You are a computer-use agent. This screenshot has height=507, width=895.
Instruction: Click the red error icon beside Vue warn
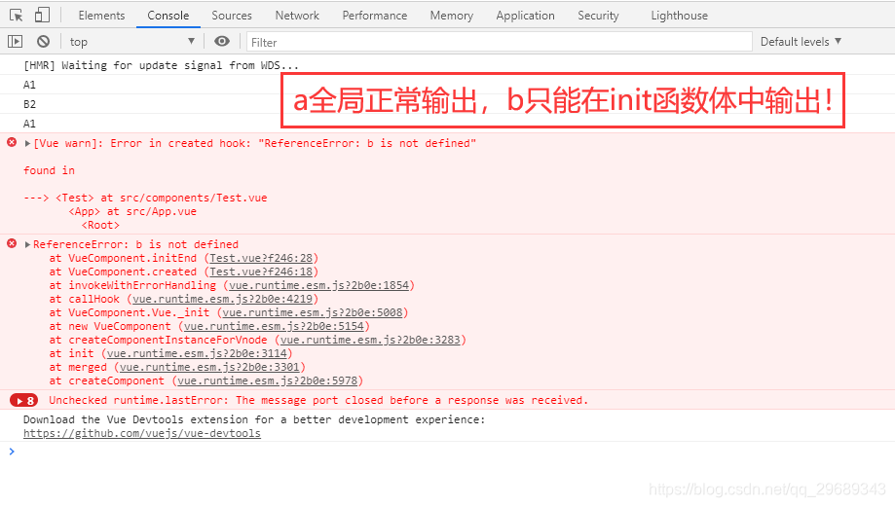[x=12, y=143]
